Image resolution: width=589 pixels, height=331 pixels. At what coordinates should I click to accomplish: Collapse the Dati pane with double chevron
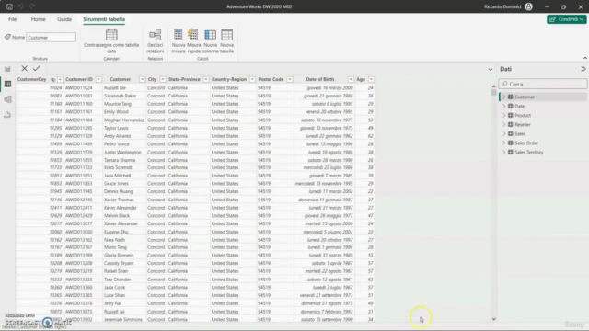pyautogui.click(x=583, y=69)
